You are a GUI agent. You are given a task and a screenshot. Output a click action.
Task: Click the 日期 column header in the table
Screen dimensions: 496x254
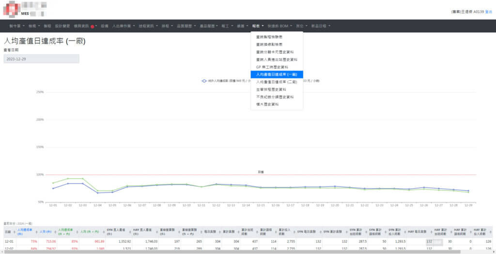click(x=8, y=232)
